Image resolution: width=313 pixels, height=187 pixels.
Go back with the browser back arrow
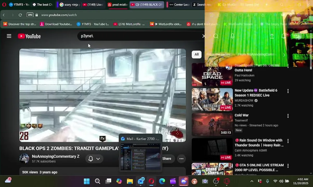[4, 15]
